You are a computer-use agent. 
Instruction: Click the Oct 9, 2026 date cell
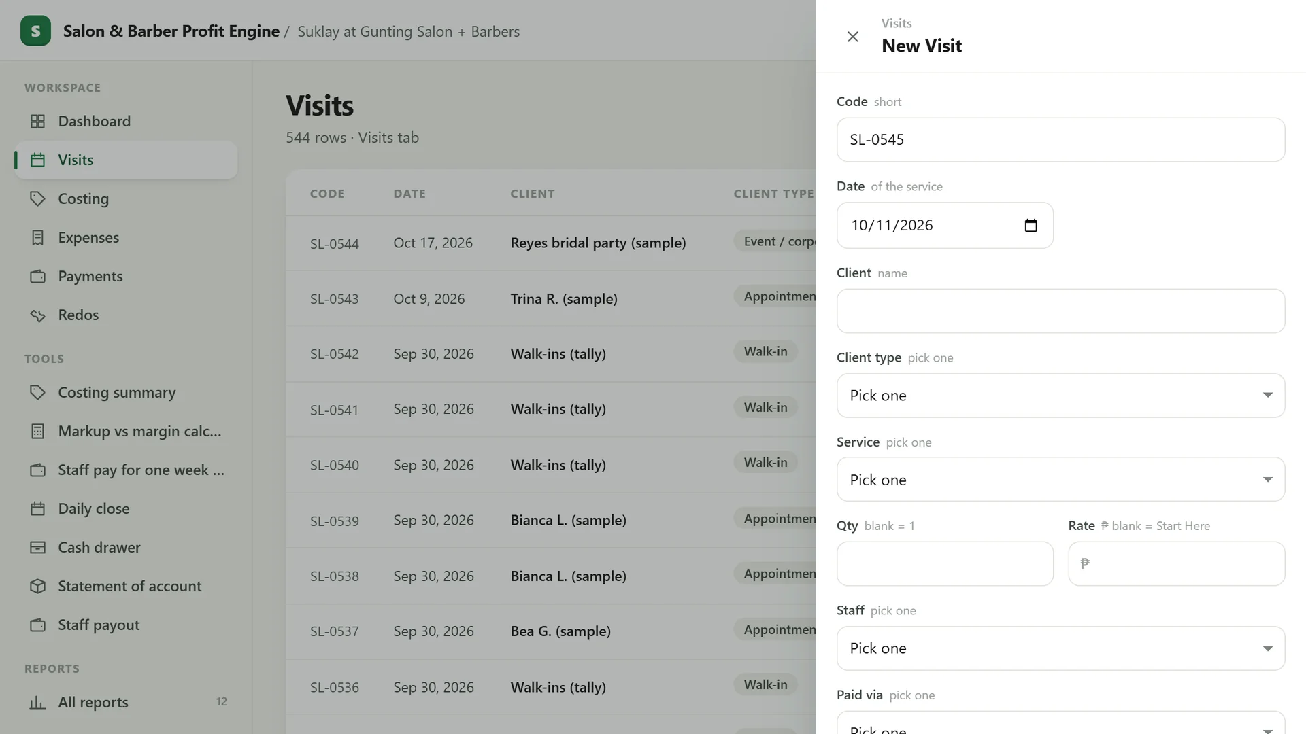[x=429, y=299]
